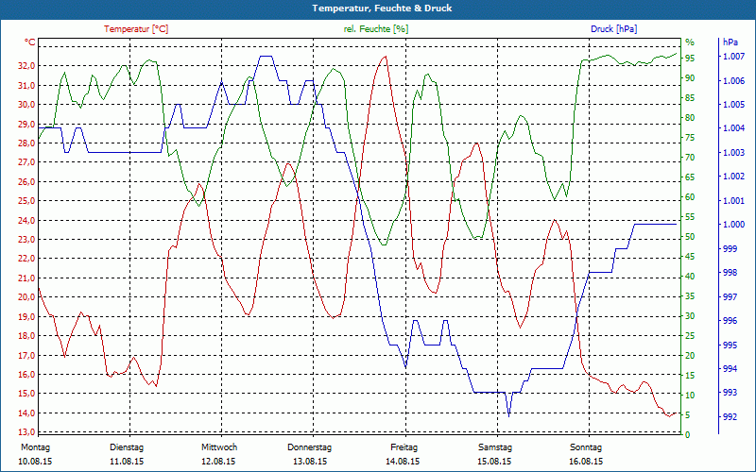This screenshot has height=472, width=756.
Task: Click the '30,0' temperature axis value
Action: point(27,105)
